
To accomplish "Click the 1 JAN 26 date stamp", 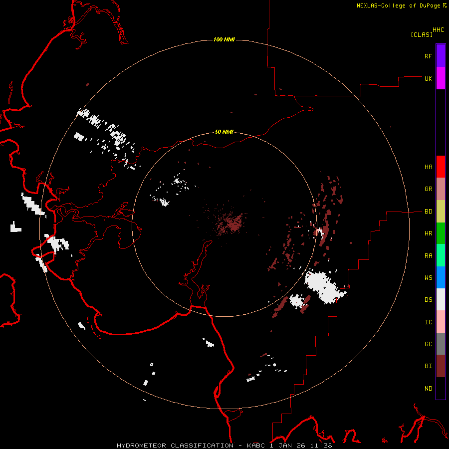I will point(287,446).
